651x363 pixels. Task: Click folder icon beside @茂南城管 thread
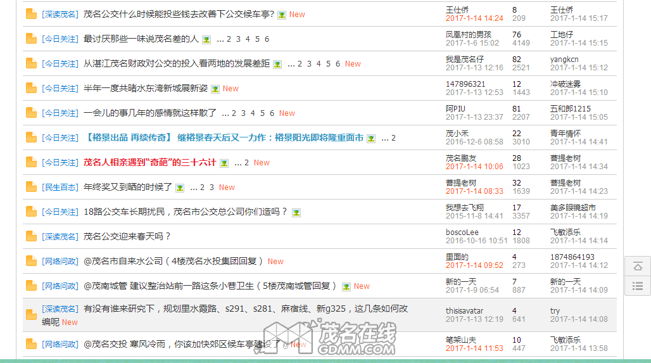pos(31,286)
